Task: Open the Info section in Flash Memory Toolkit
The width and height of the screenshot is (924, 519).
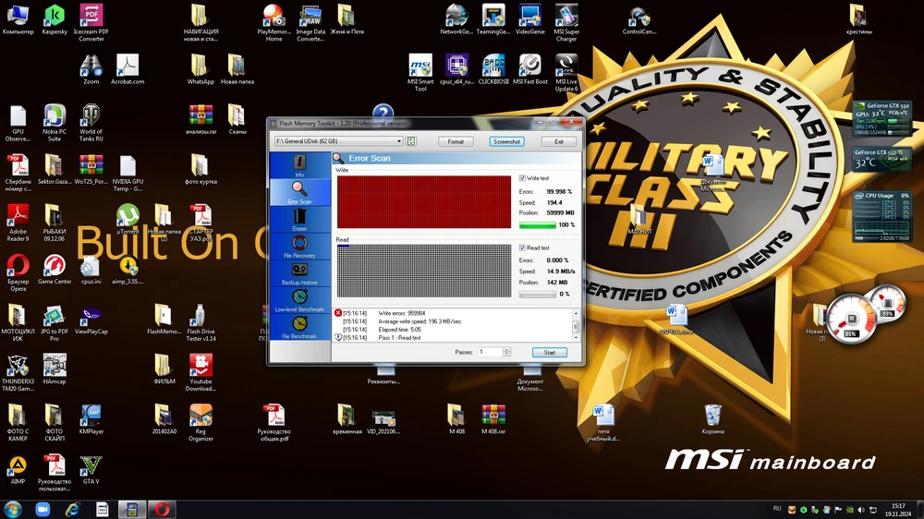Action: tap(299, 165)
